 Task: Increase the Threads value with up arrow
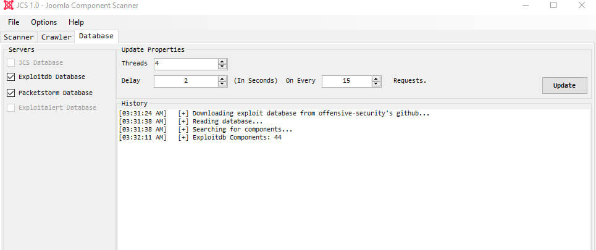[x=223, y=61]
